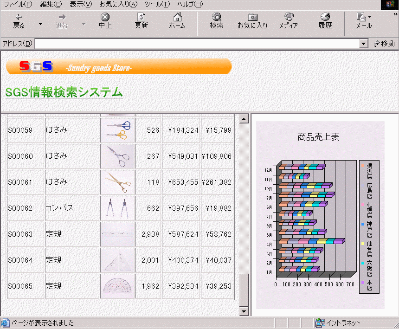Click the SGS情報検索システム link

[64, 92]
